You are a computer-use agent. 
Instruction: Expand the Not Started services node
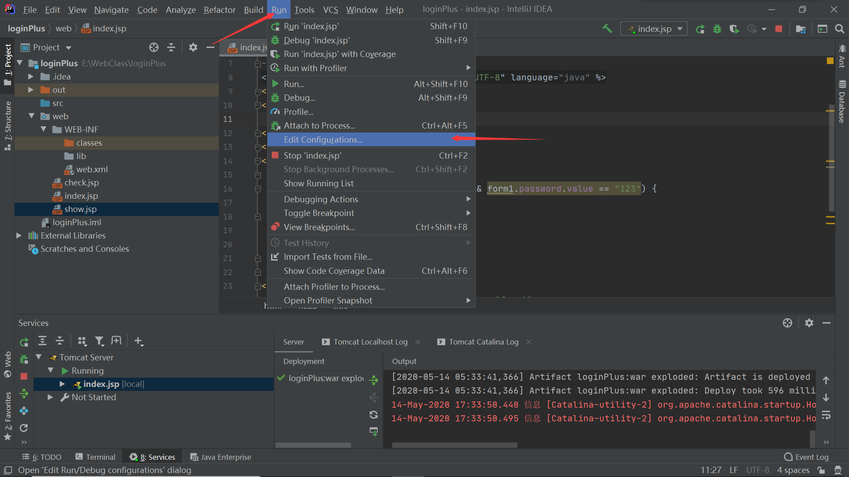[50, 397]
